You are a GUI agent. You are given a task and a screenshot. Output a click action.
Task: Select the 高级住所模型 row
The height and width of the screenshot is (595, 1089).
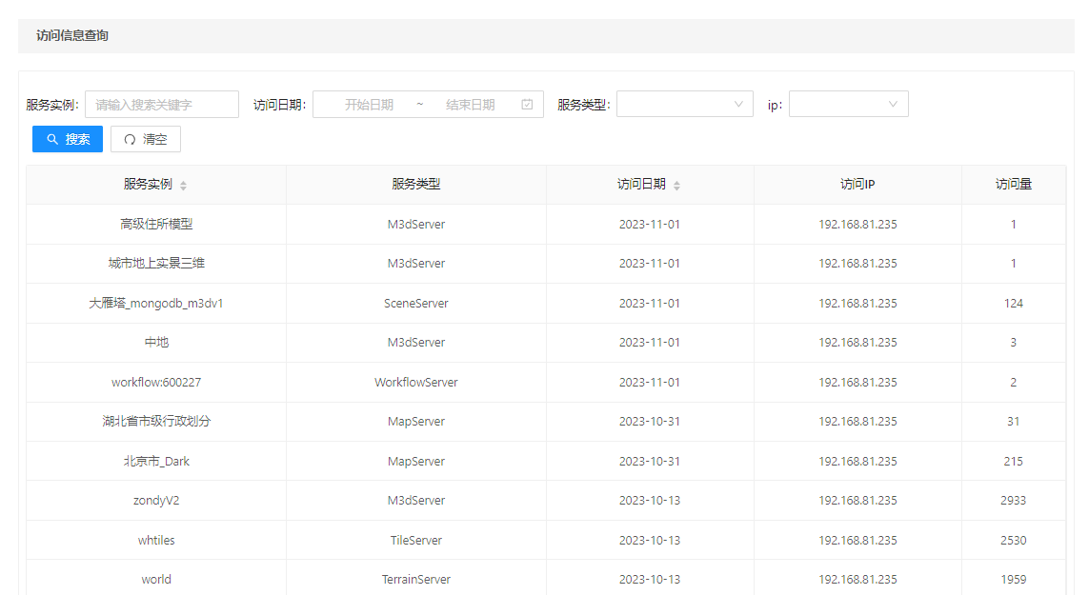tap(156, 225)
